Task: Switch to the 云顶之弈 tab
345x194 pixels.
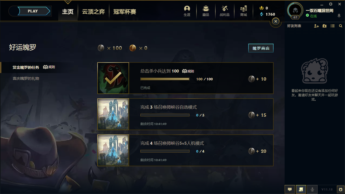Action: click(x=93, y=12)
